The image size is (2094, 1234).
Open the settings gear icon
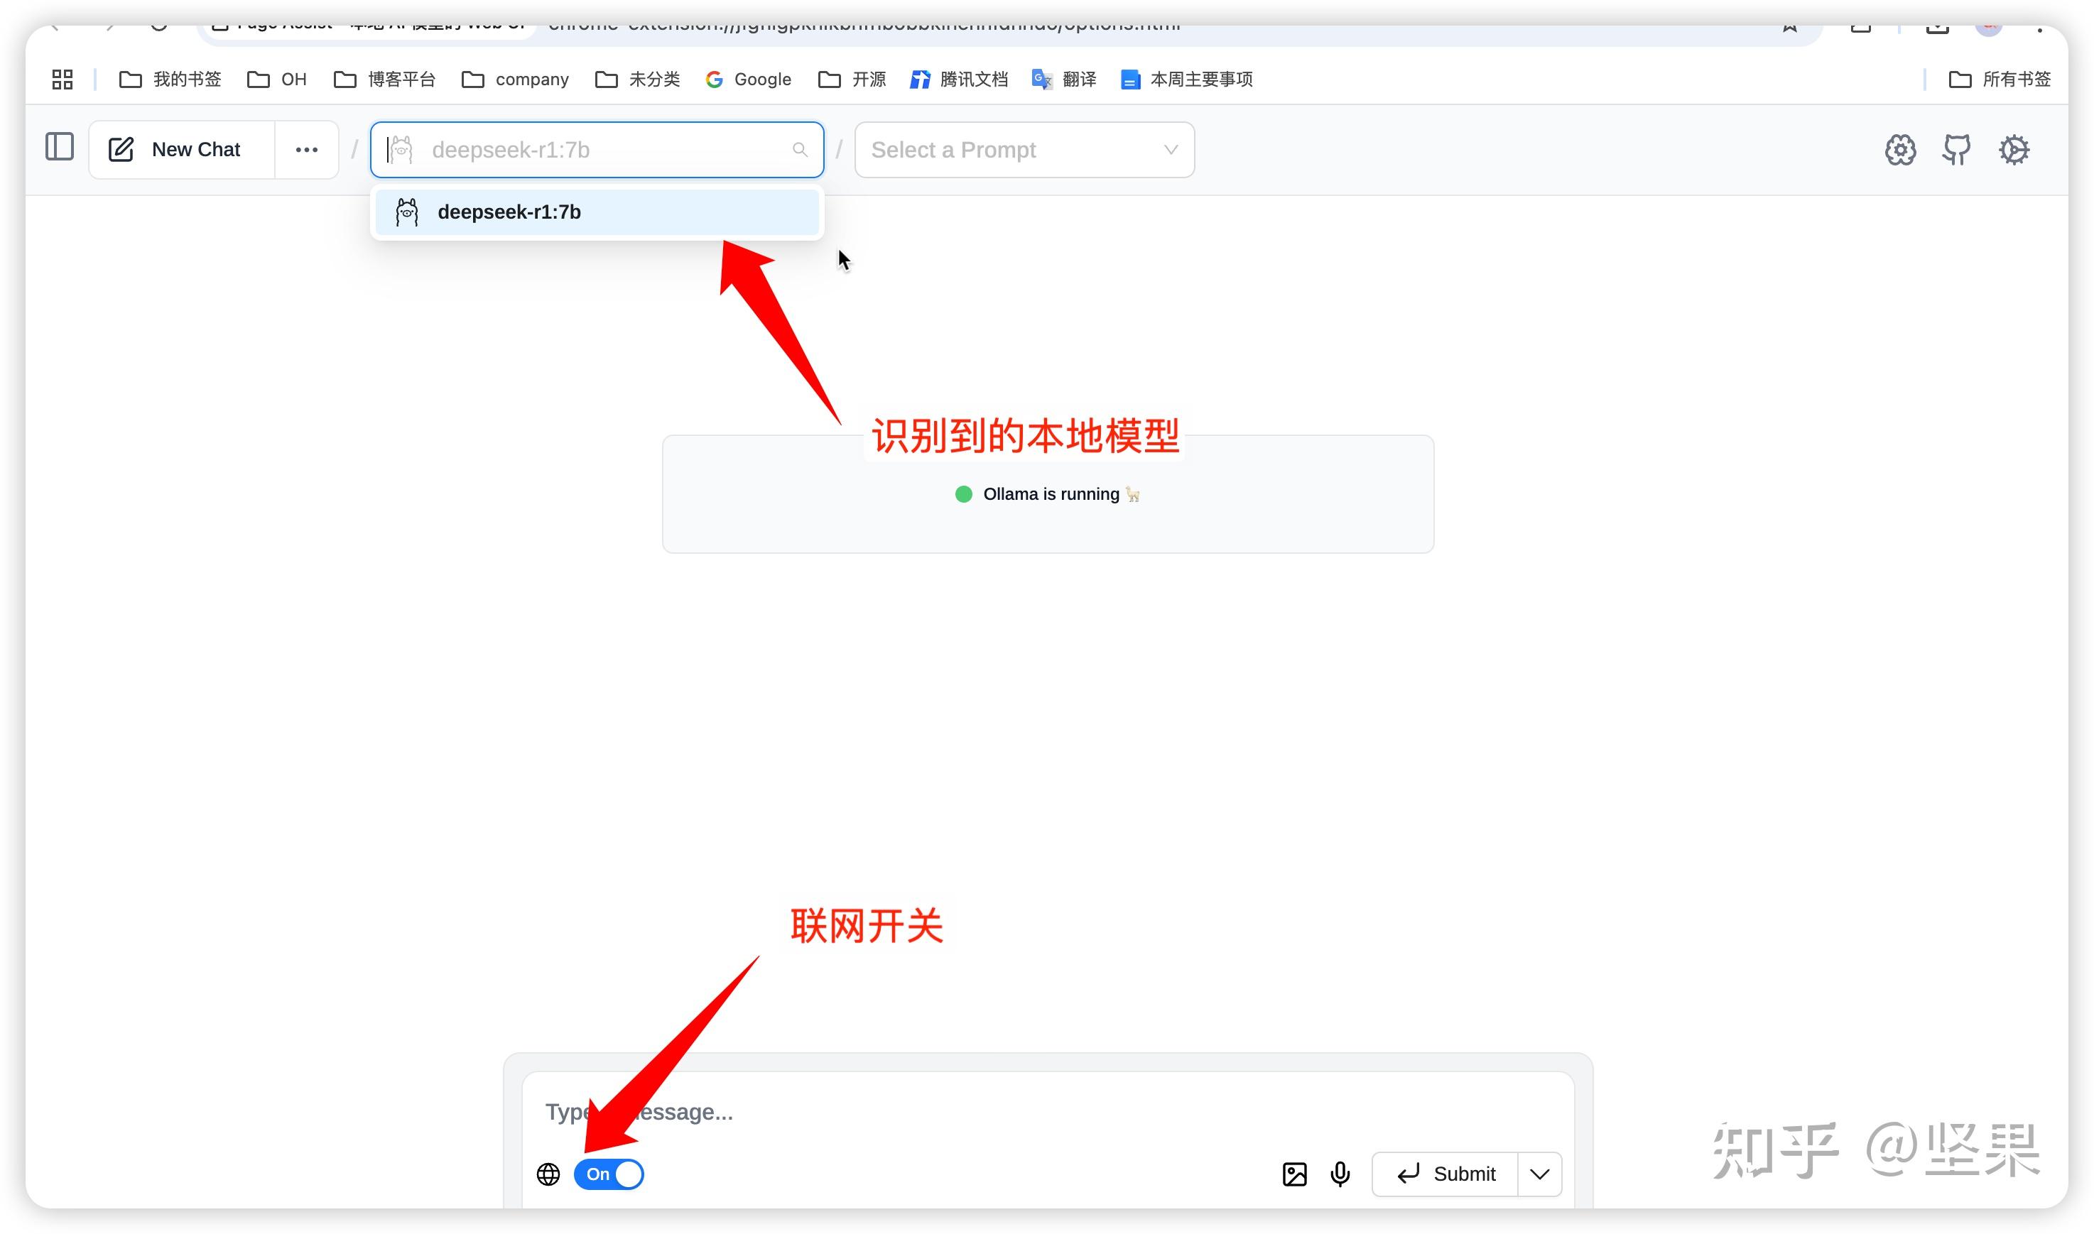pos(2014,150)
